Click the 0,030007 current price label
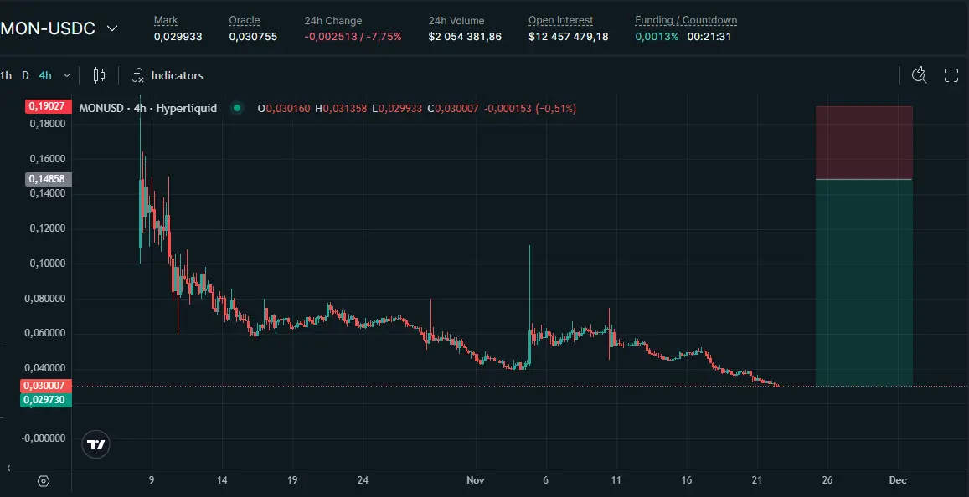This screenshot has height=497, width=969. tap(46, 386)
